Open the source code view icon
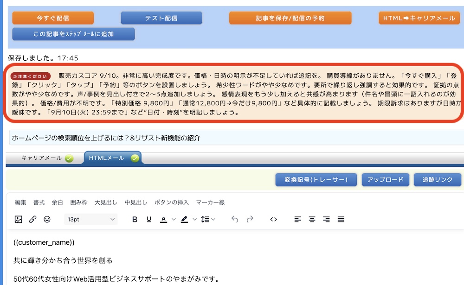This screenshot has width=464, height=285. 273,220
